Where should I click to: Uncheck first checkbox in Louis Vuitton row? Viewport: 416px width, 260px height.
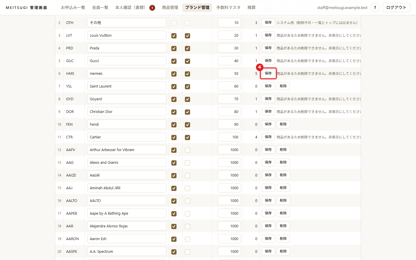174,36
